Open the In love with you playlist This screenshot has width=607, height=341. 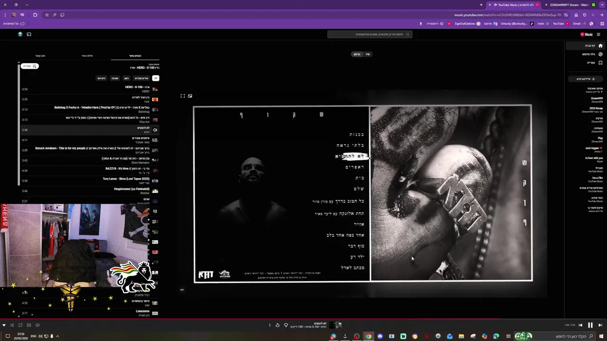tap(594, 159)
